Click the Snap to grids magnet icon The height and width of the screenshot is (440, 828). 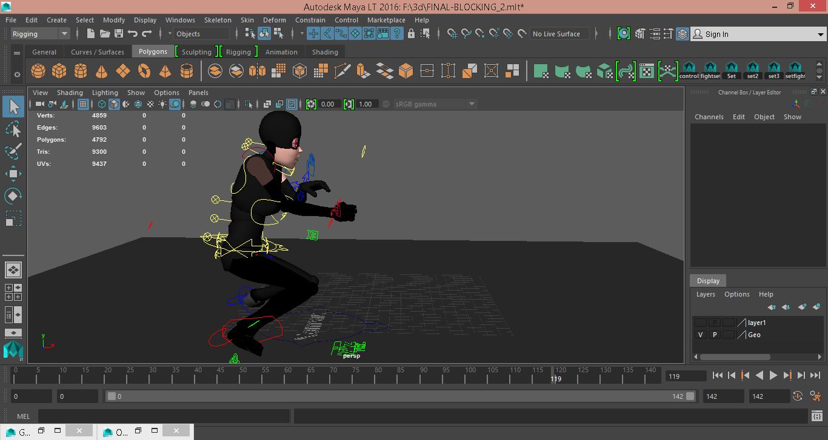pyautogui.click(x=452, y=34)
